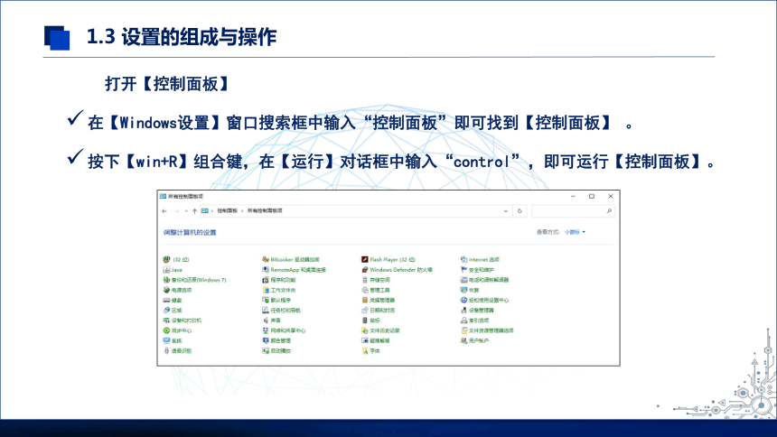Viewport: 777px width, 437px height.
Task: Open Windows Defender firewall item
Action: 397,270
